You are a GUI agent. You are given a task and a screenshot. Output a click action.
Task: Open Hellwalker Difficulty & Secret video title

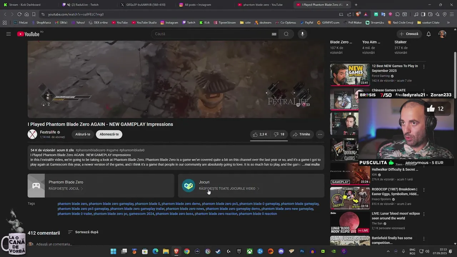(395, 170)
